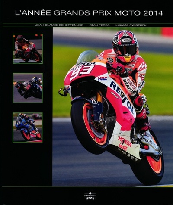Image resolution: width=173 pixels, height=205 pixels.
Task: Click the Honda logo on the lower fairing
Action: click(x=125, y=142)
